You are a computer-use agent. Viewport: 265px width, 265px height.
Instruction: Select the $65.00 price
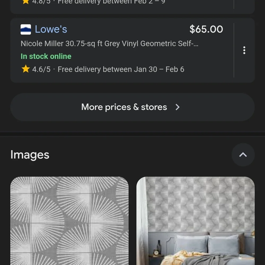(206, 29)
